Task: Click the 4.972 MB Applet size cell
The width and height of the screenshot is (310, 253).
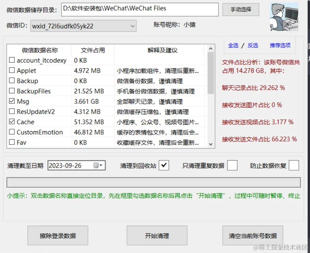Action: (x=87, y=71)
